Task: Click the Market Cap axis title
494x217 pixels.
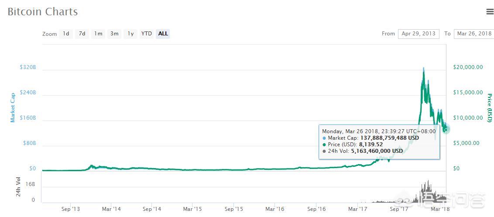Action: pos(13,107)
